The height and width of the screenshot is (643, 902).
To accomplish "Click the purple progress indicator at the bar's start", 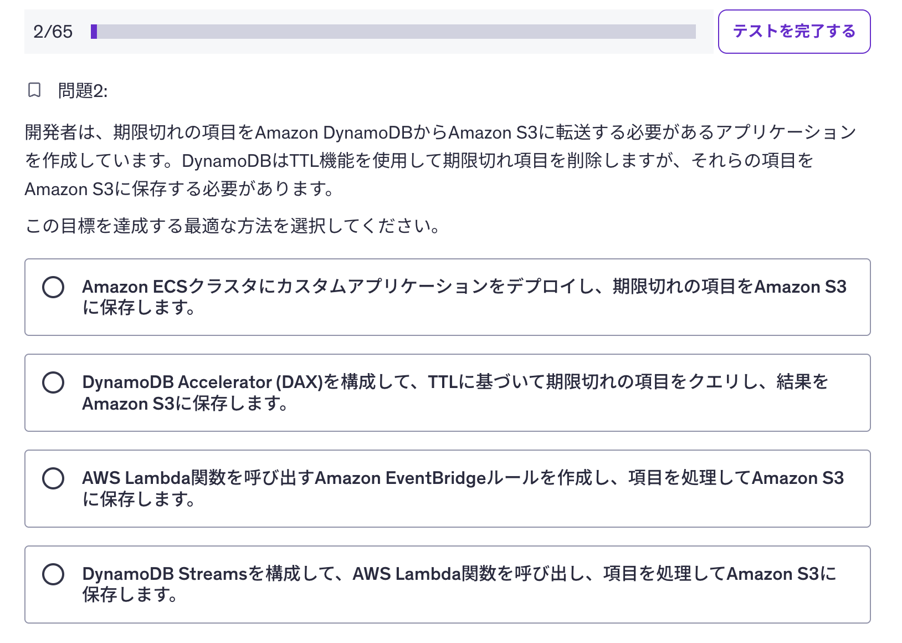I will [x=94, y=32].
